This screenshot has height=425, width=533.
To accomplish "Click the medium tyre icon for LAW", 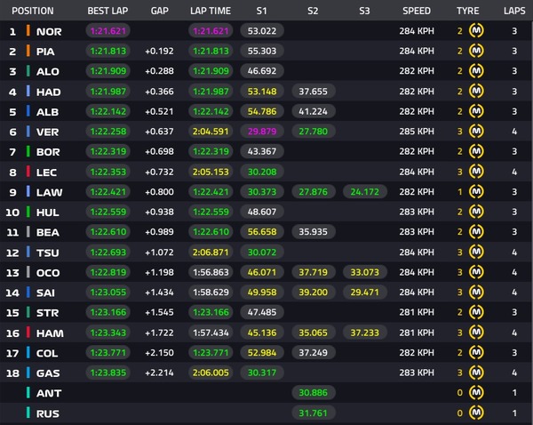I will click(x=476, y=192).
